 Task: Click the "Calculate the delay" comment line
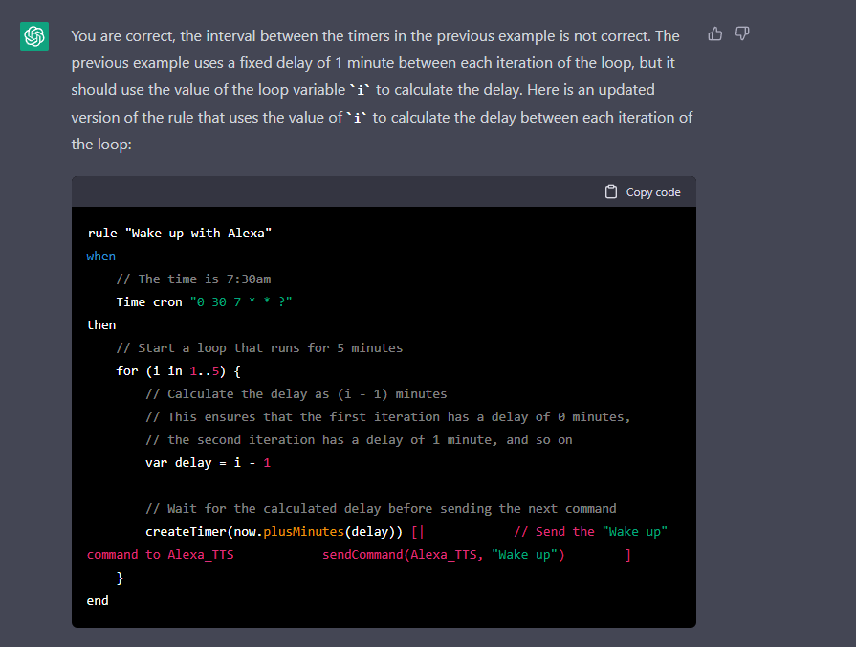coord(296,393)
